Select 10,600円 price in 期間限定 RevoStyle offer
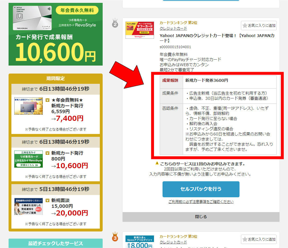 tap(72, 166)
